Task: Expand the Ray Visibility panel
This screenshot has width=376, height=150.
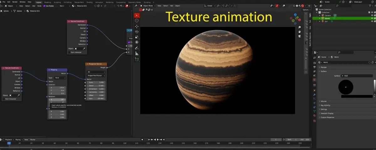Action: [x=325, y=105]
